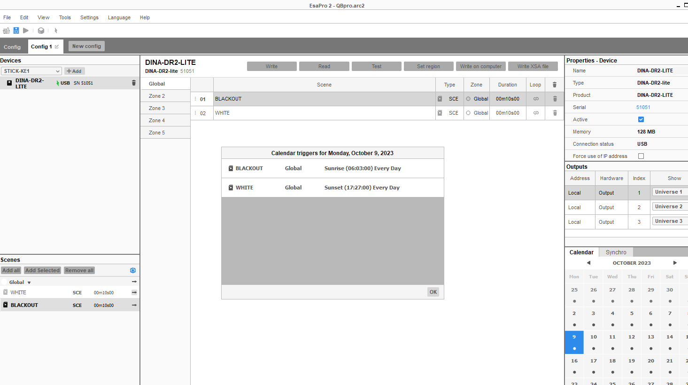Select the Zone 2 tab

pyautogui.click(x=165, y=96)
